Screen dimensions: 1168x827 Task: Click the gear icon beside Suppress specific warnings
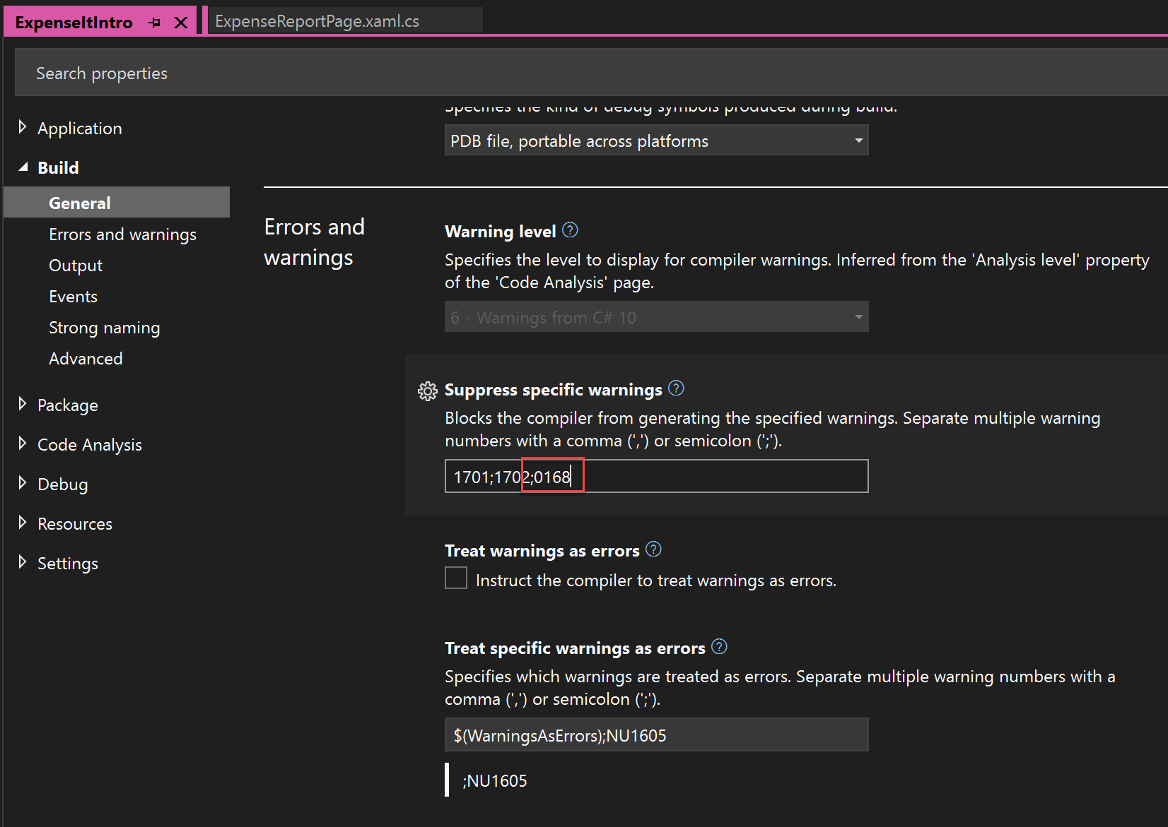(x=427, y=391)
